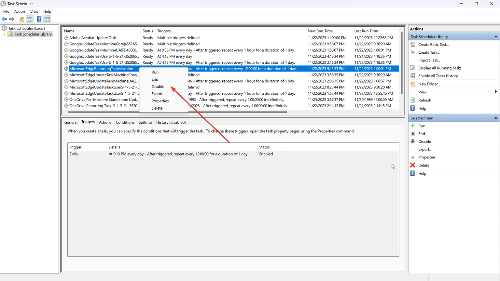The width and height of the screenshot is (500, 281).
Task: Collapse the Task Scheduler Library actions section
Action: (496, 36)
